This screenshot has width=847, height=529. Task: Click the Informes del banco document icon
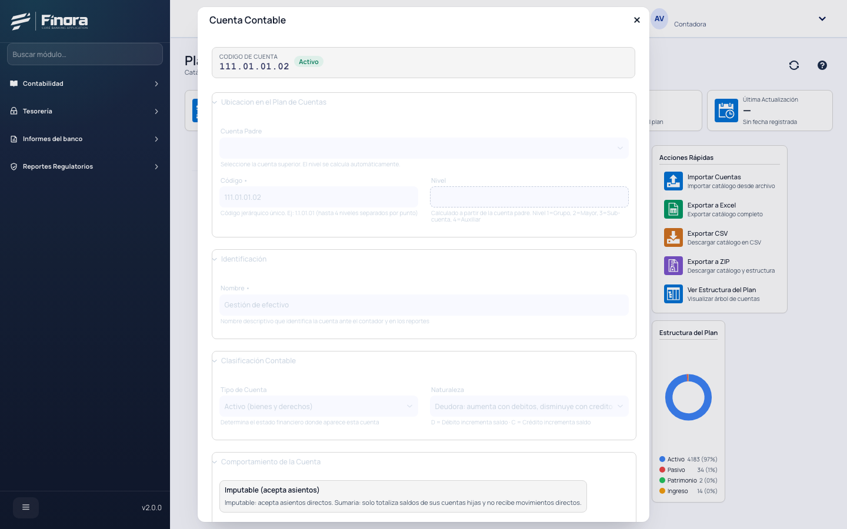point(14,139)
